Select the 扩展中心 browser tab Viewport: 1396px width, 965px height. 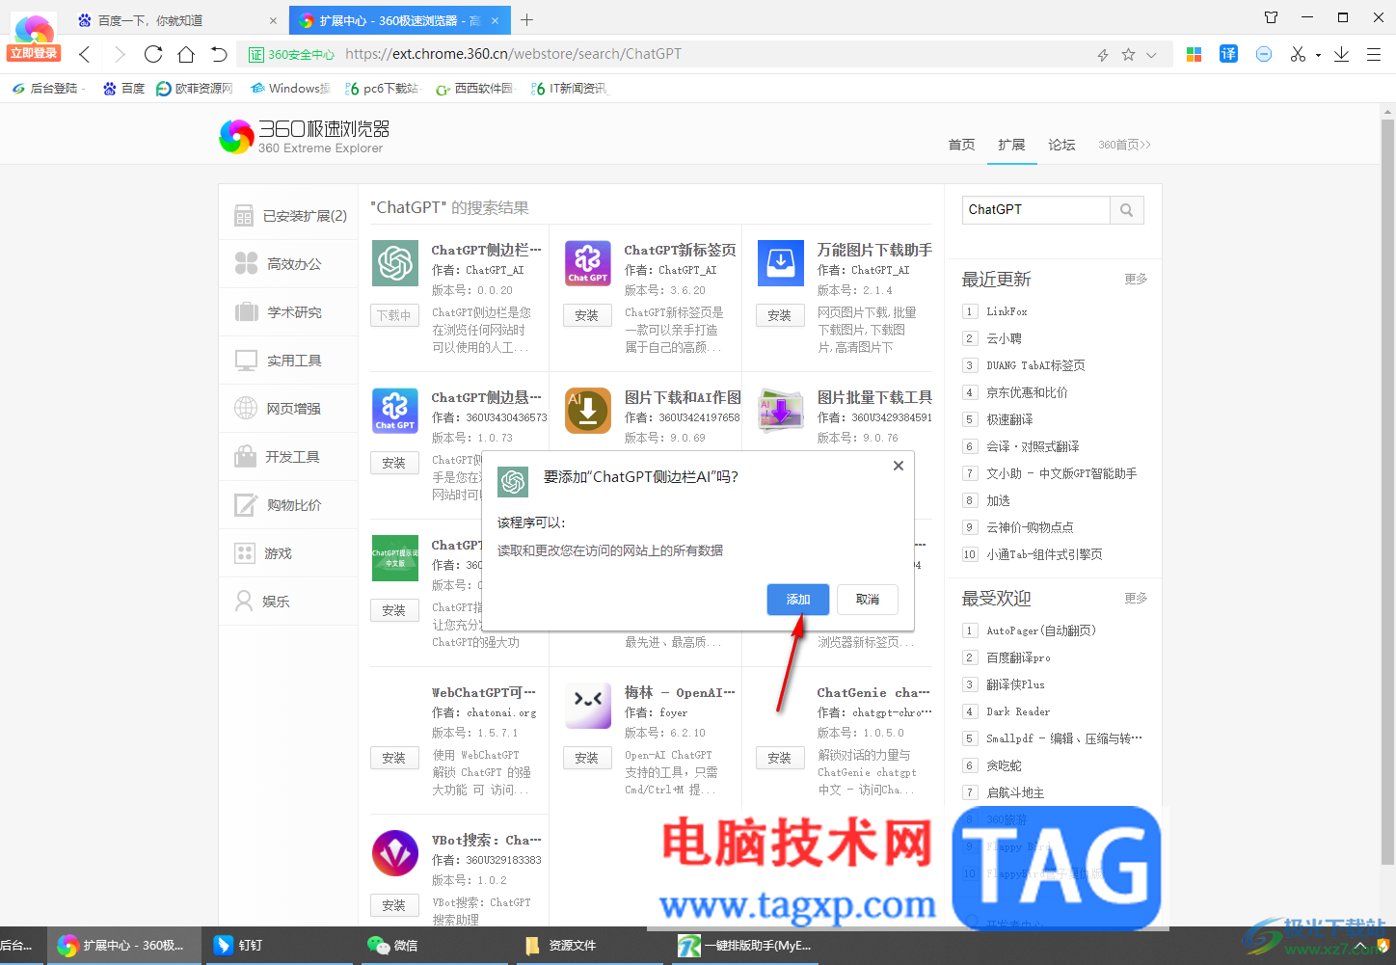pos(401,20)
